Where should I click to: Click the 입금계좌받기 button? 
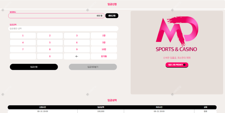tap(93, 67)
